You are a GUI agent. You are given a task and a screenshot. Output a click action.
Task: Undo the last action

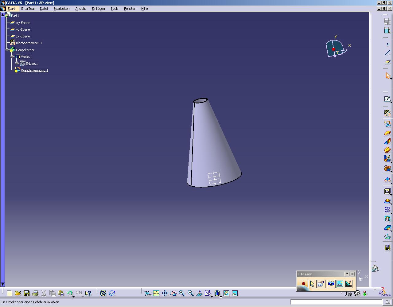[x=69, y=293]
